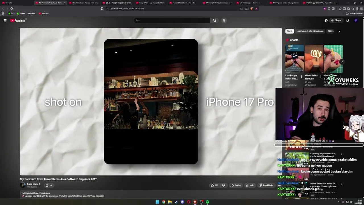364x205 pixels.
Task: Open 'Tüm Yer İşaretleri' bookmarks folder
Action: [x=354, y=14]
